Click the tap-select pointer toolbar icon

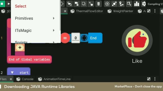pos(91,4)
